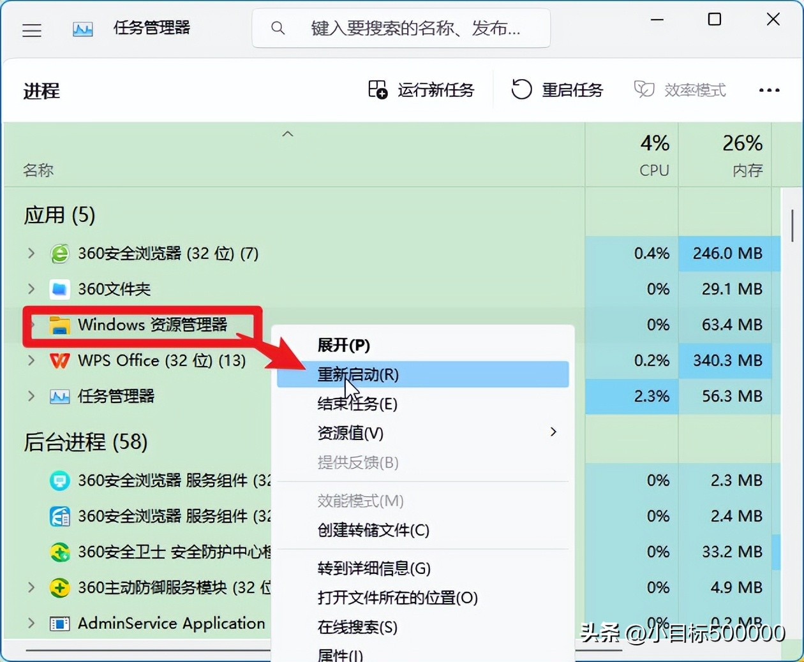The height and width of the screenshot is (662, 804).
Task: Click the 360文件夹 app icon
Action: tap(59, 289)
